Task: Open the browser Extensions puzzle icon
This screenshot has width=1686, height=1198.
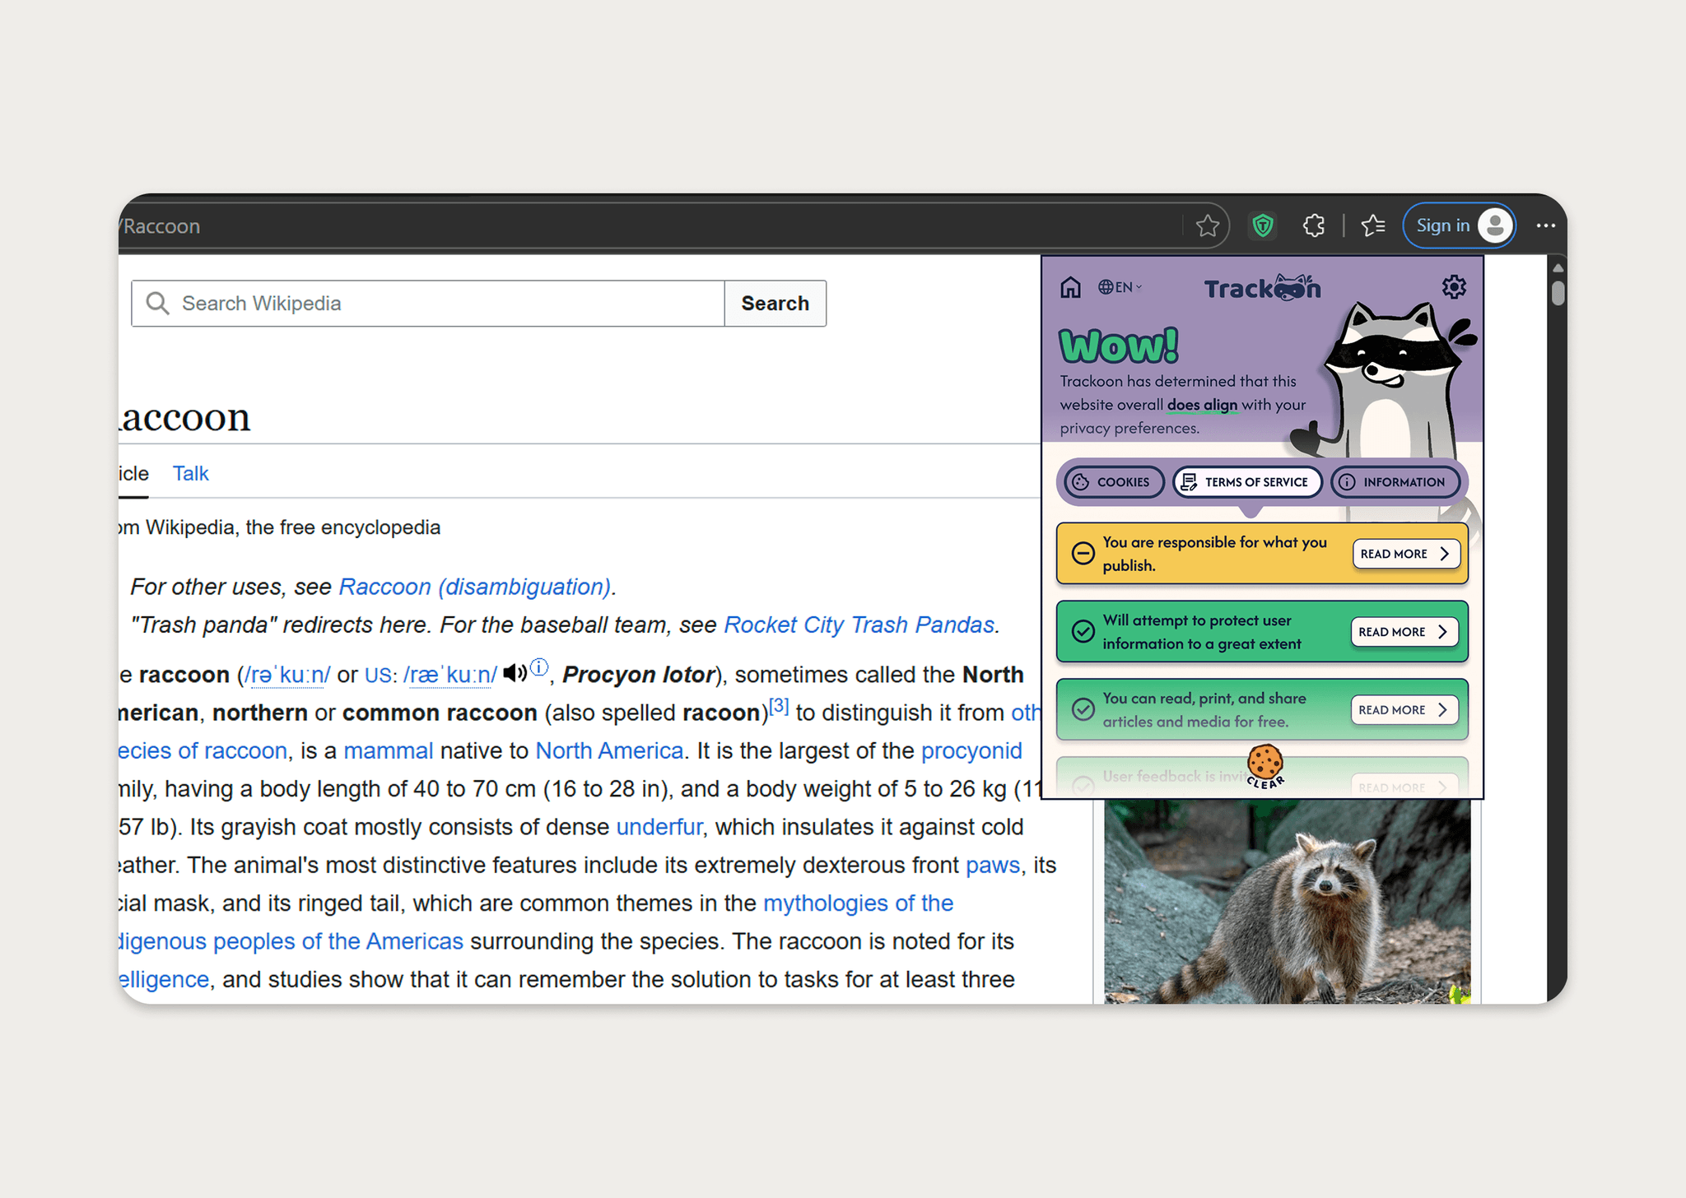Action: (x=1314, y=225)
